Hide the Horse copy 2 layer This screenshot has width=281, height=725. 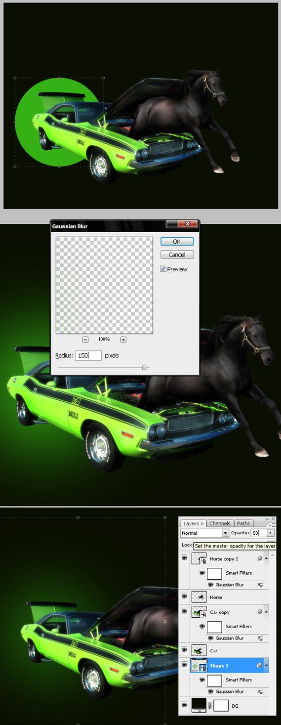[184, 558]
